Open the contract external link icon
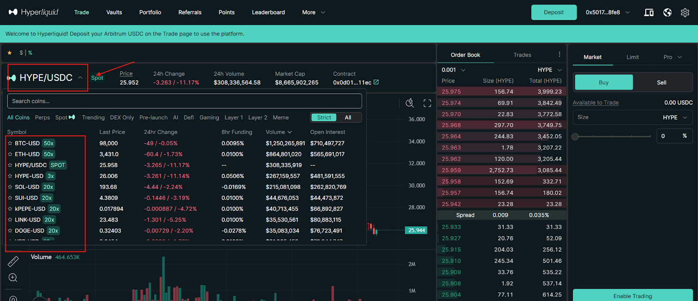698x301 pixels. [376, 82]
